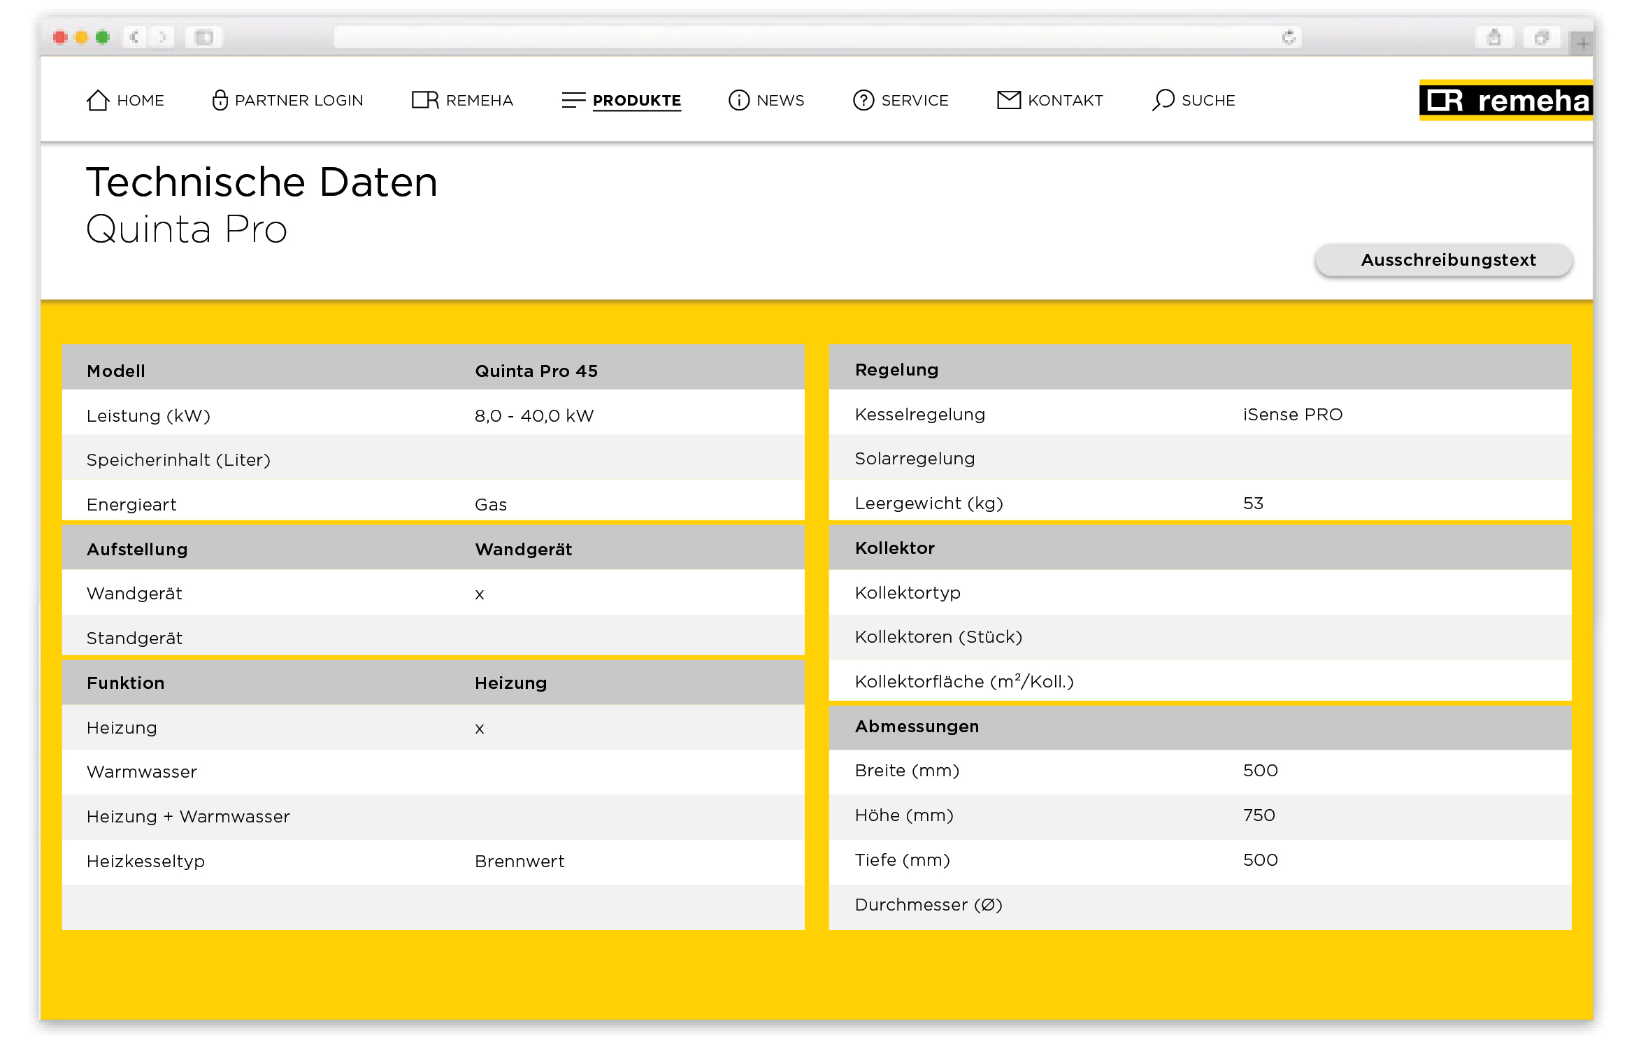This screenshot has height=1049, width=1627.
Task: Click the Heizkesseltyp row label
Action: 145,862
